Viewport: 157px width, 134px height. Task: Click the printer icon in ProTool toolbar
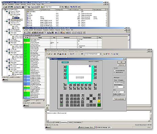(55, 54)
